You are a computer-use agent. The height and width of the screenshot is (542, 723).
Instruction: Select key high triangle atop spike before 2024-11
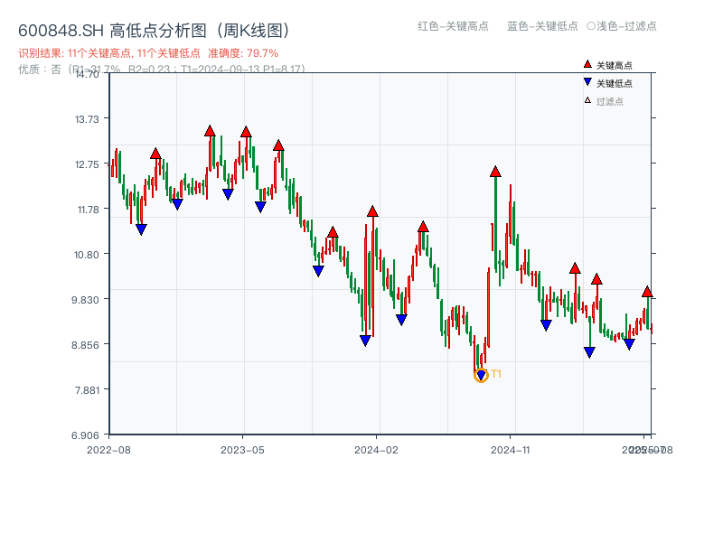pos(495,172)
